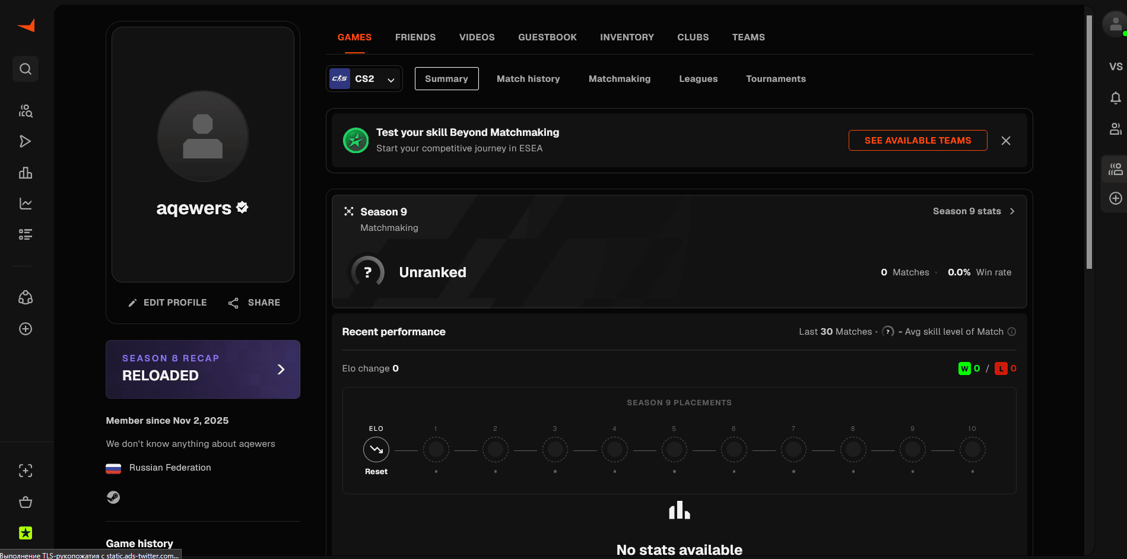This screenshot has height=559, width=1127.
Task: Click the FACEIT logo icon
Action: click(x=26, y=26)
